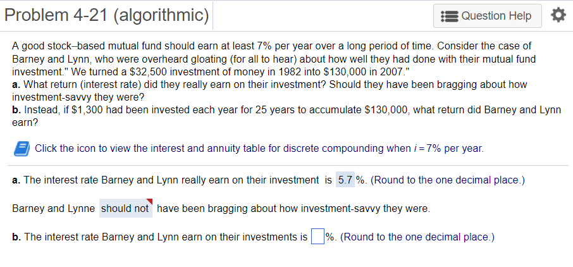573x267 pixels.
Task: Click the bold "a." label in answer section
Action: [x=16, y=180]
